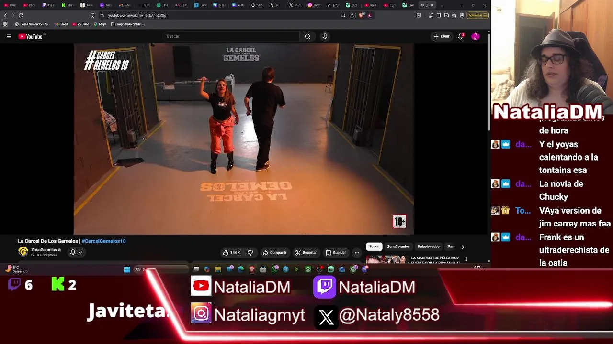This screenshot has height=344, width=613.
Task: Select the ZonaGemelos filter chip
Action: pyautogui.click(x=398, y=247)
